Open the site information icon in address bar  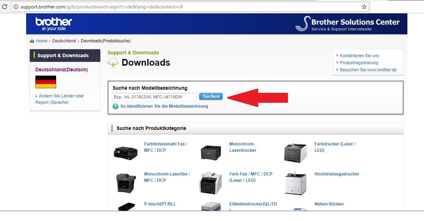coord(16,7)
